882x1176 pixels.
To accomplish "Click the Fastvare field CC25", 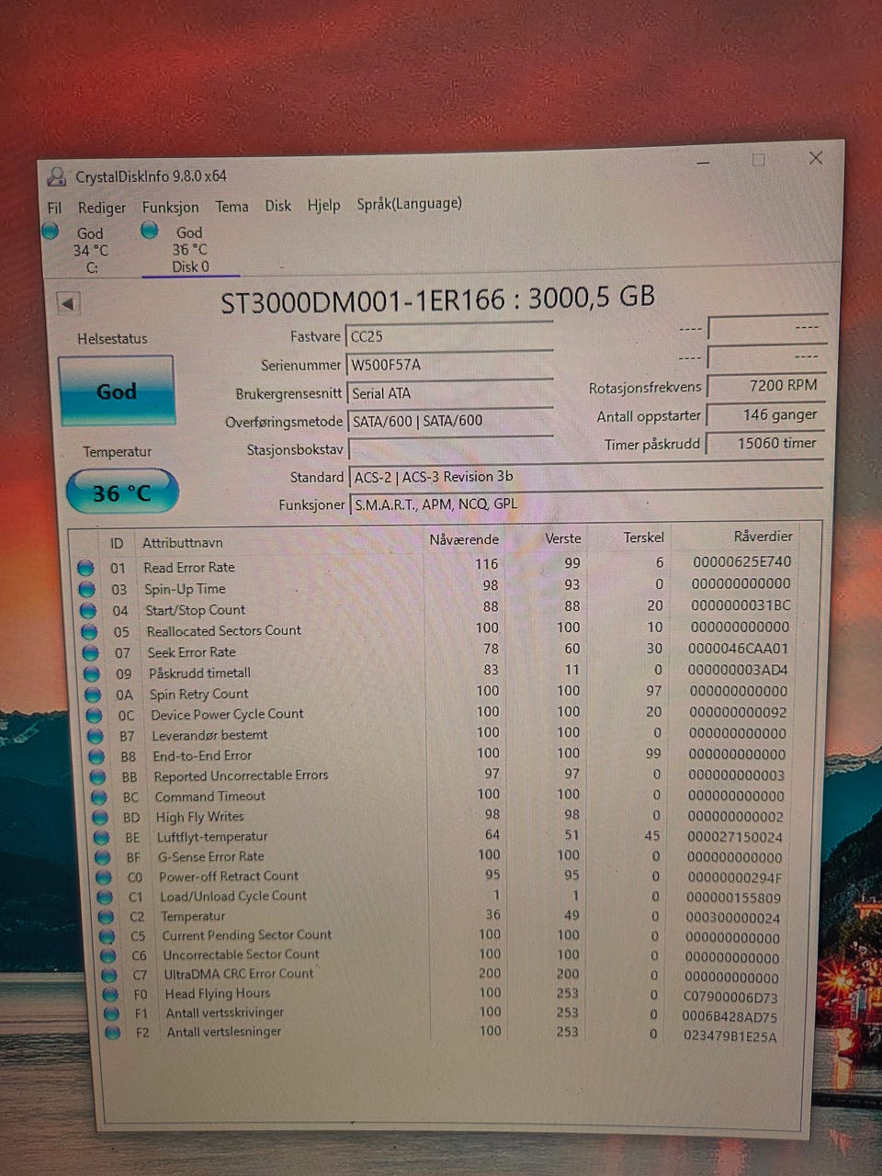I will 449,336.
